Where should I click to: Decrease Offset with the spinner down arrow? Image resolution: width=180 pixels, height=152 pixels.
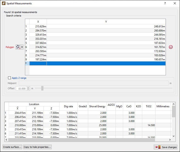point(28,89)
